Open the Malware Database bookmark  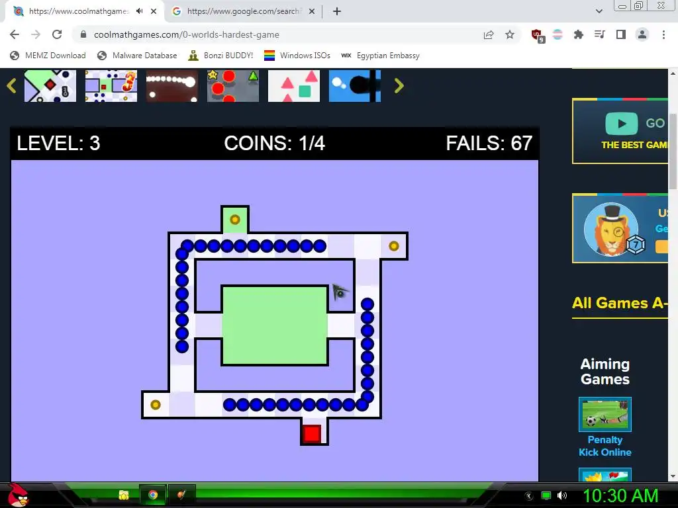click(137, 56)
